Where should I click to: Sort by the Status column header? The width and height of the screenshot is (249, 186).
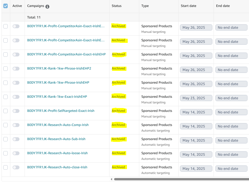pos(117,6)
